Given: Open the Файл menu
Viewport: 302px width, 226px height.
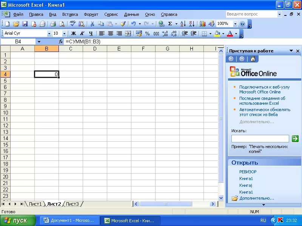Looking at the screenshot, I should (18, 14).
